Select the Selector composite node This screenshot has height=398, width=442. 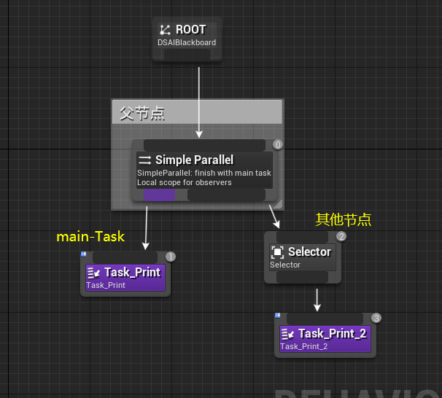click(303, 257)
